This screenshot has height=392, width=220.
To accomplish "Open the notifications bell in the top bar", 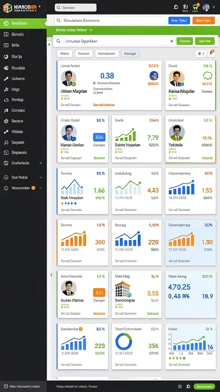I will [176, 7].
